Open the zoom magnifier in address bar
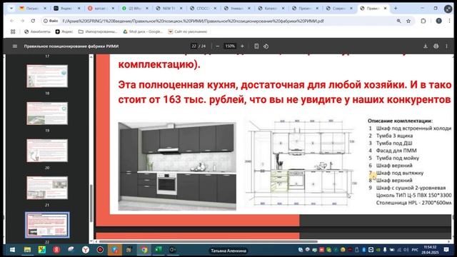This screenshot has height=257, width=457. point(398,21)
